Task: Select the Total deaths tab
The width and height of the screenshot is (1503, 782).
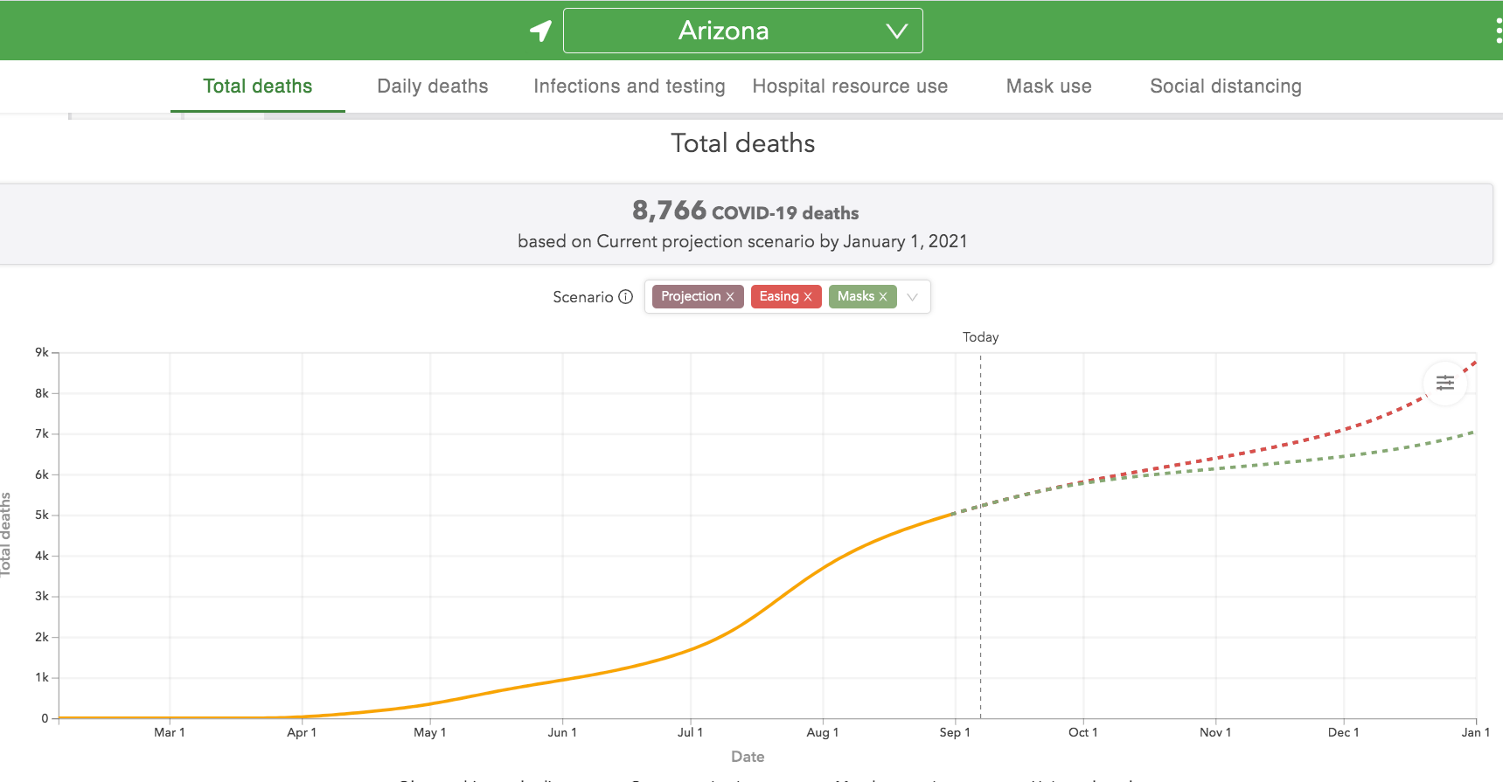Action: click(257, 87)
